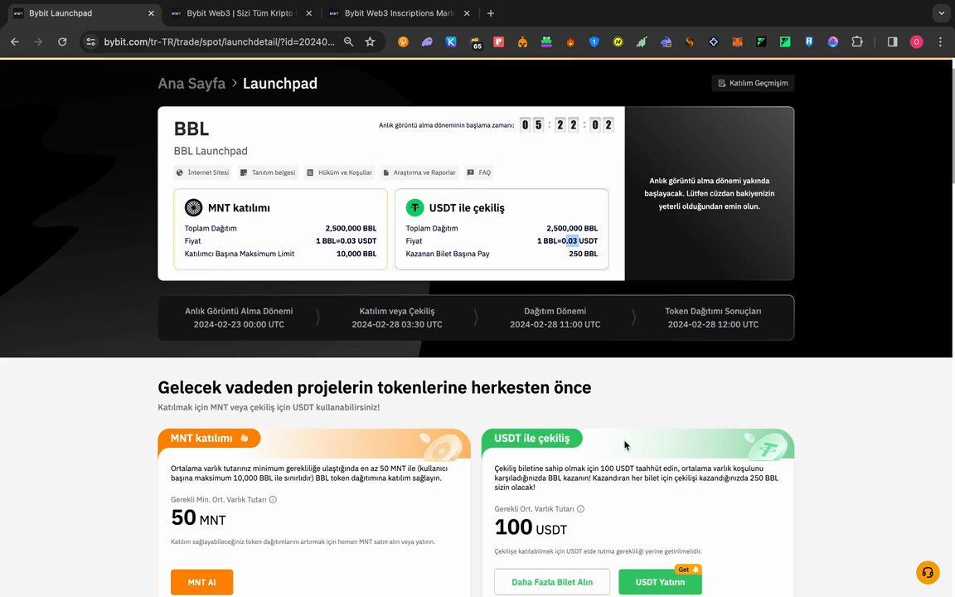Close the Bybit Launchpad tab
Screen dimensions: 955x597
[151, 12]
